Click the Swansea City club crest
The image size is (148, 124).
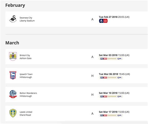[13, 19]
